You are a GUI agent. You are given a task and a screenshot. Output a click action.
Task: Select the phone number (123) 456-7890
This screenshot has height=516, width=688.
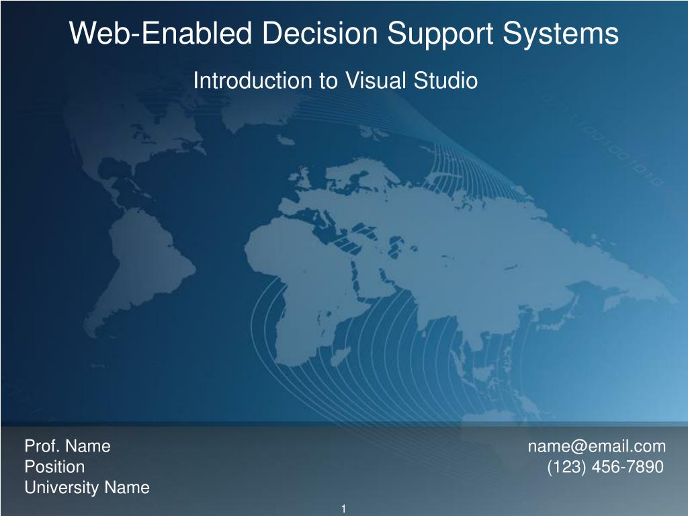coord(605,467)
